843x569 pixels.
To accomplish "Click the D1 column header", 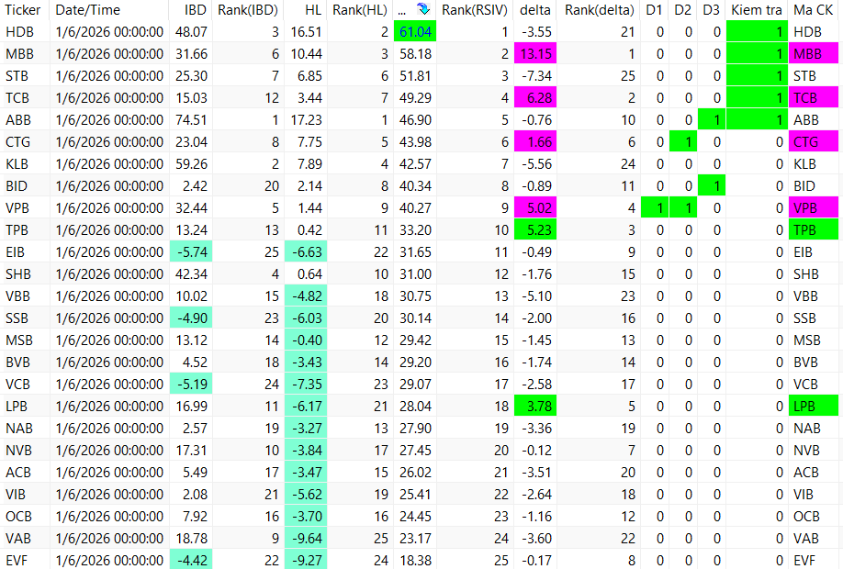I will pyautogui.click(x=655, y=10).
